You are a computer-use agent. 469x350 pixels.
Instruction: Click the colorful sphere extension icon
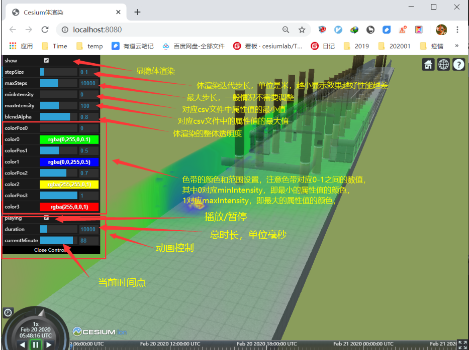click(354, 30)
